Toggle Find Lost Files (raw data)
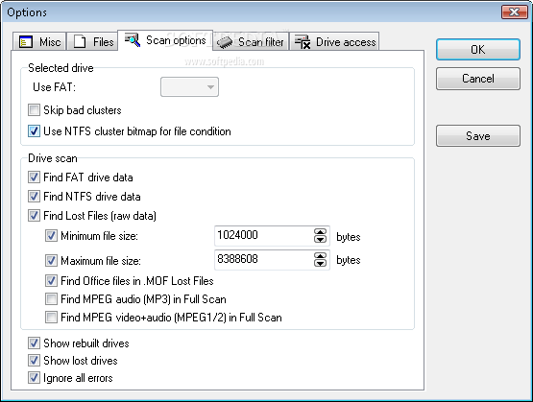This screenshot has width=533, height=402. click(34, 216)
